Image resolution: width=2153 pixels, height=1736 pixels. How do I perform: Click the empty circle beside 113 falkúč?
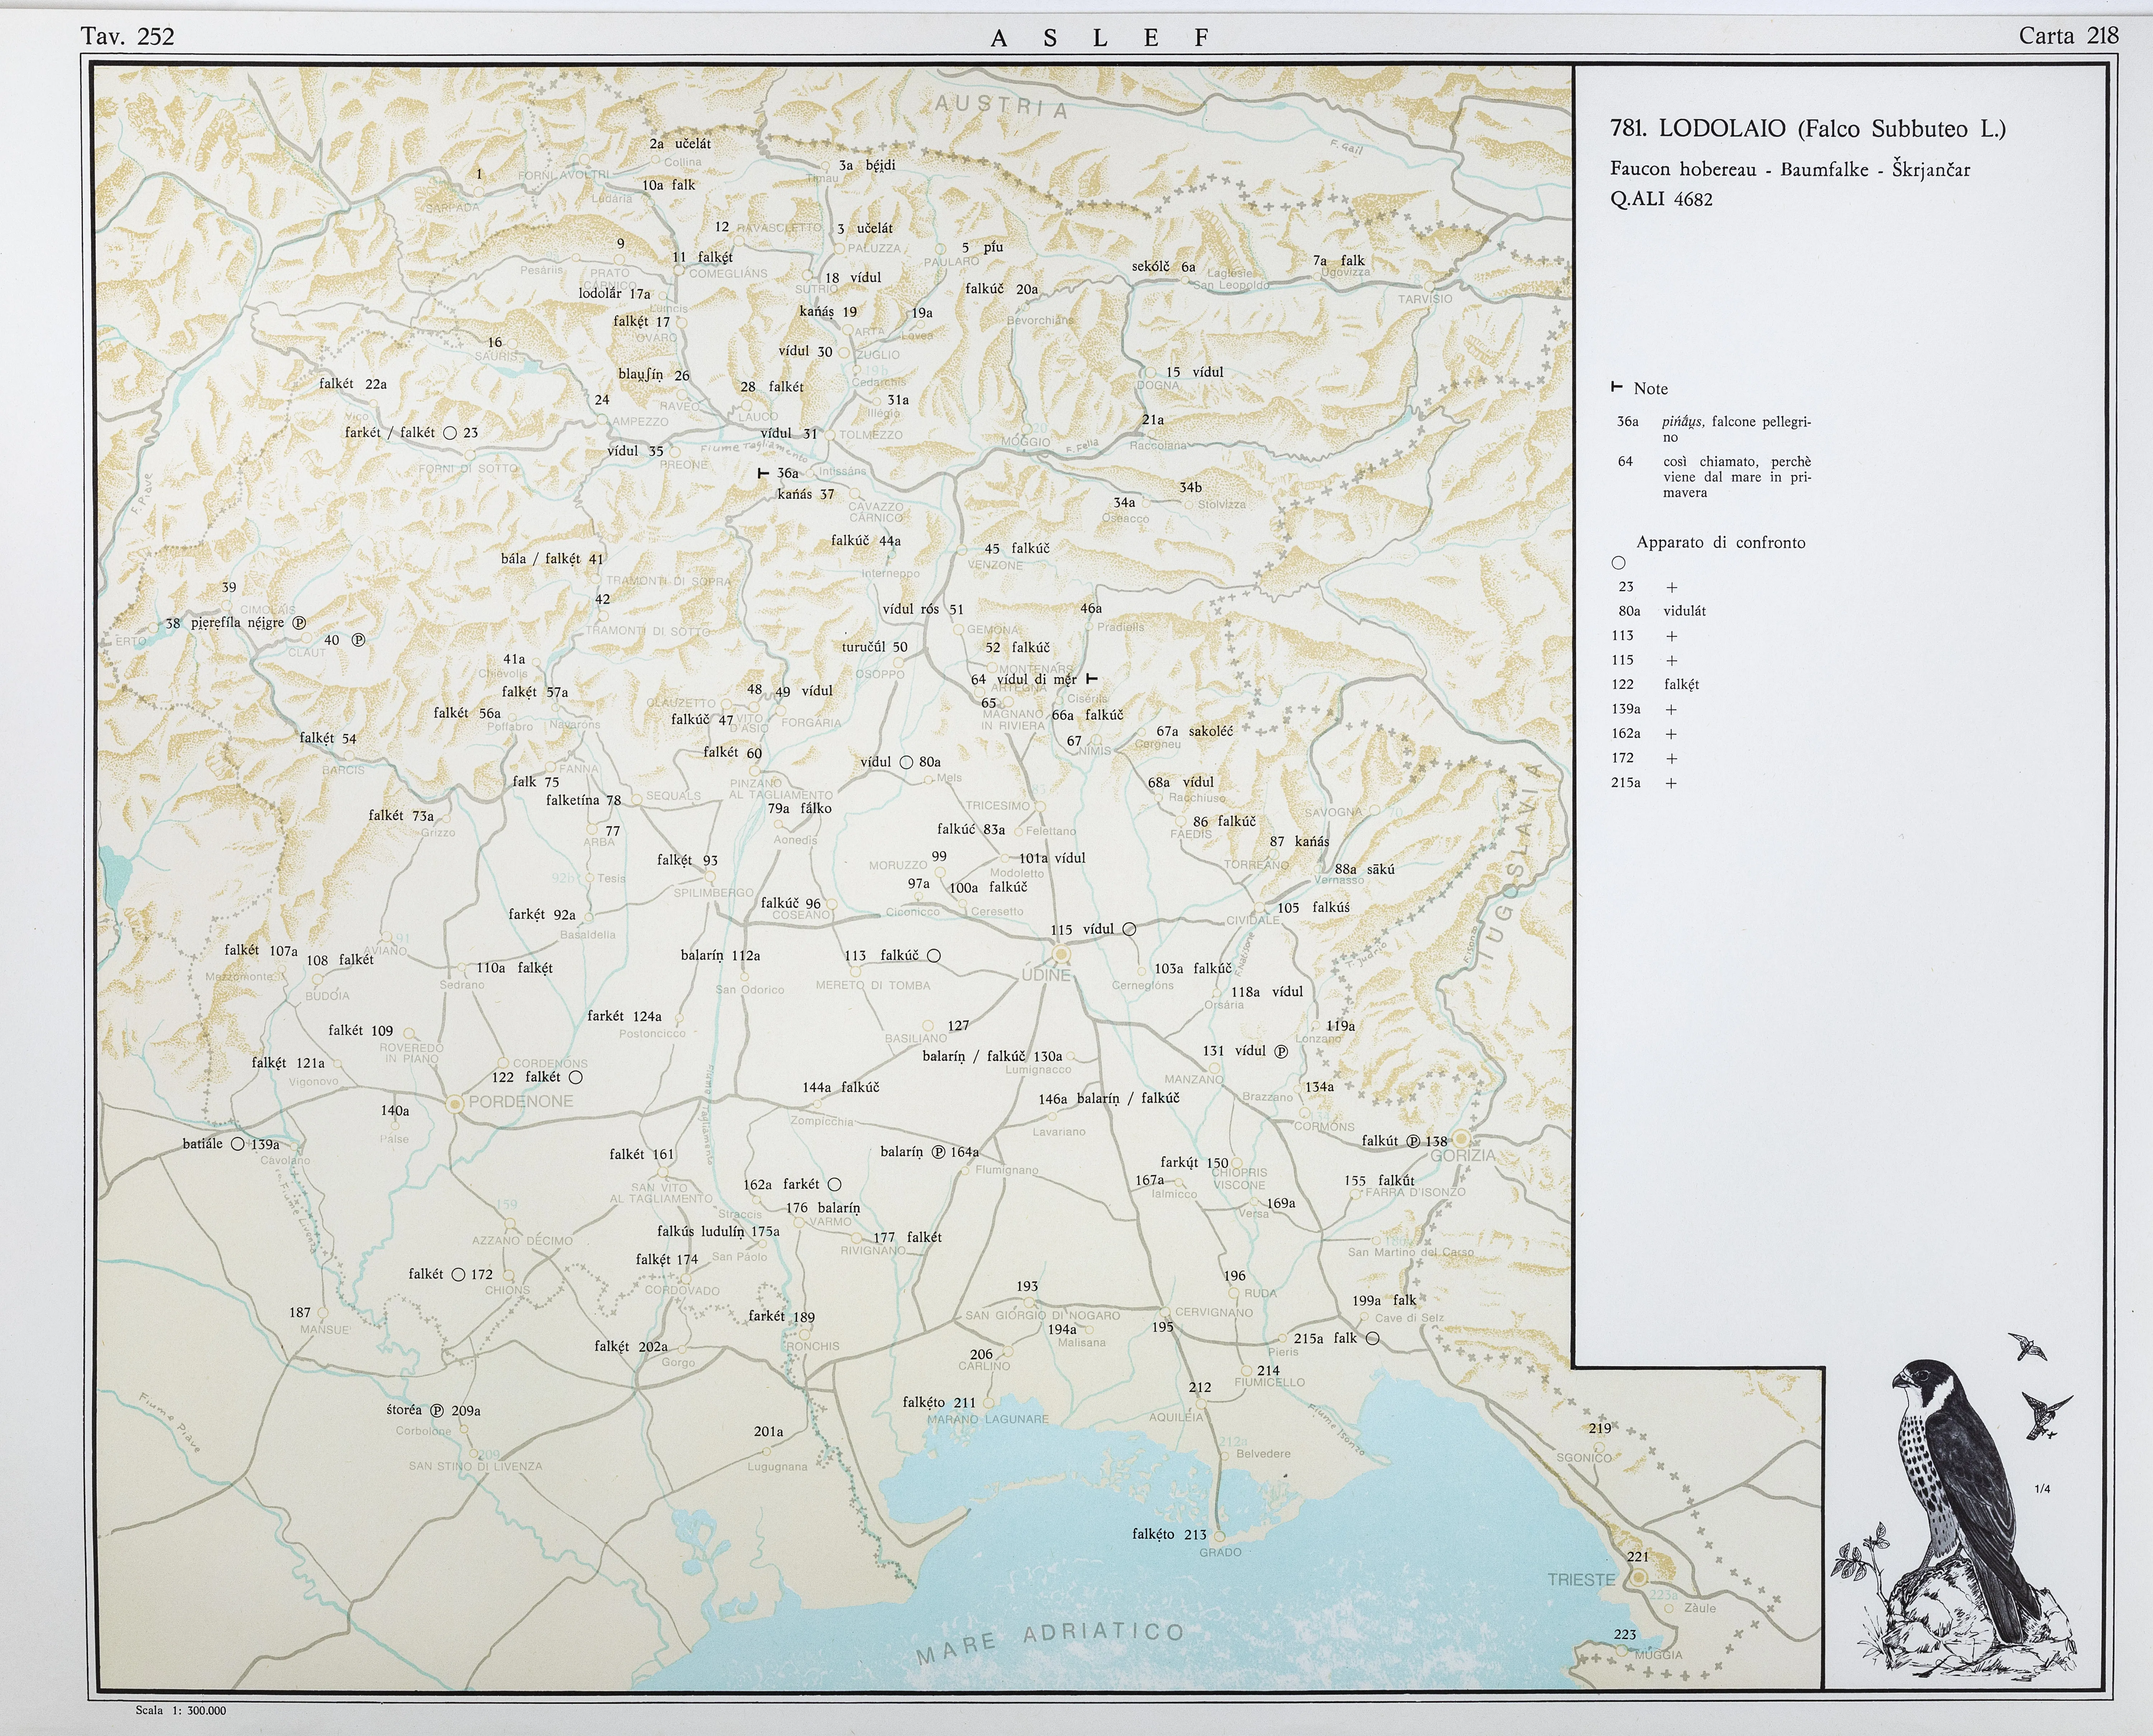point(934,956)
